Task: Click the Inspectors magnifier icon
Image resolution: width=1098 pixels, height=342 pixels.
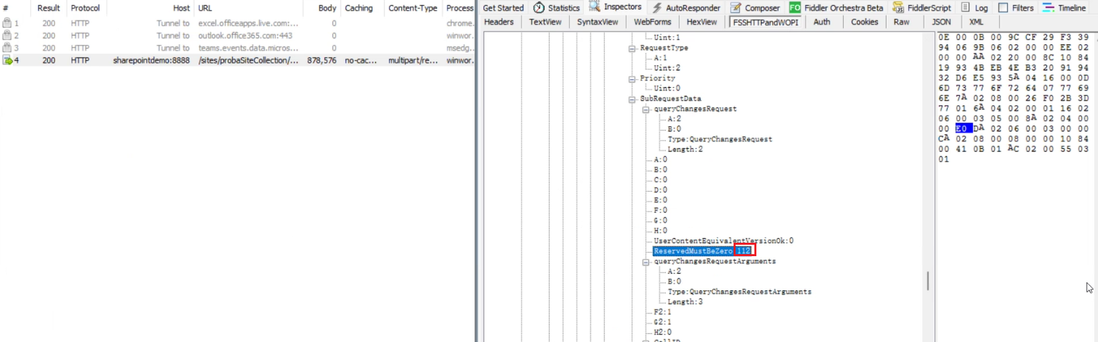Action: [595, 7]
